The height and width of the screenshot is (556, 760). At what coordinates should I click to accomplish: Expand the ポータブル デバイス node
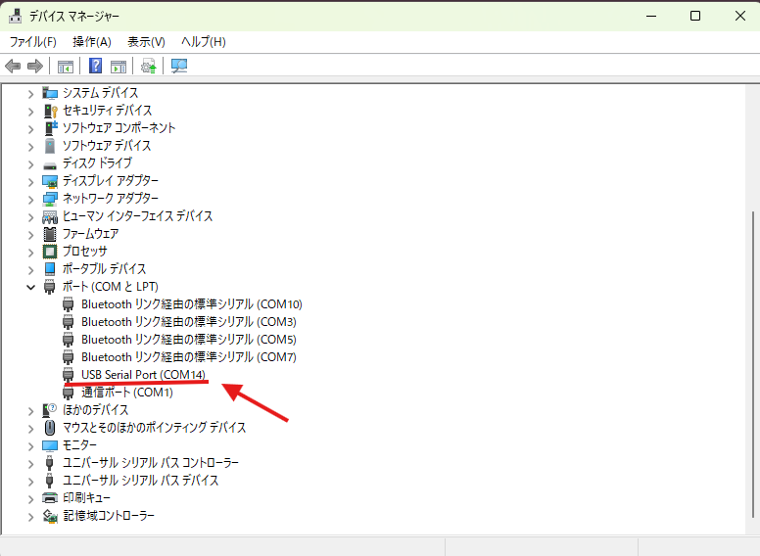pyautogui.click(x=30, y=270)
